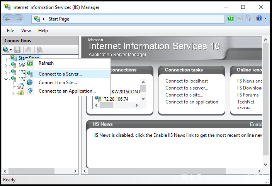Click the IIS Manager title bar icon
The width and height of the screenshot is (272, 186).
(x=7, y=7)
